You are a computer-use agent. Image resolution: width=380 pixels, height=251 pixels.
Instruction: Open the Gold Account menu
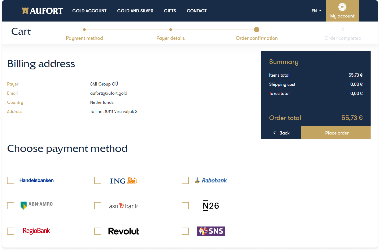89,11
